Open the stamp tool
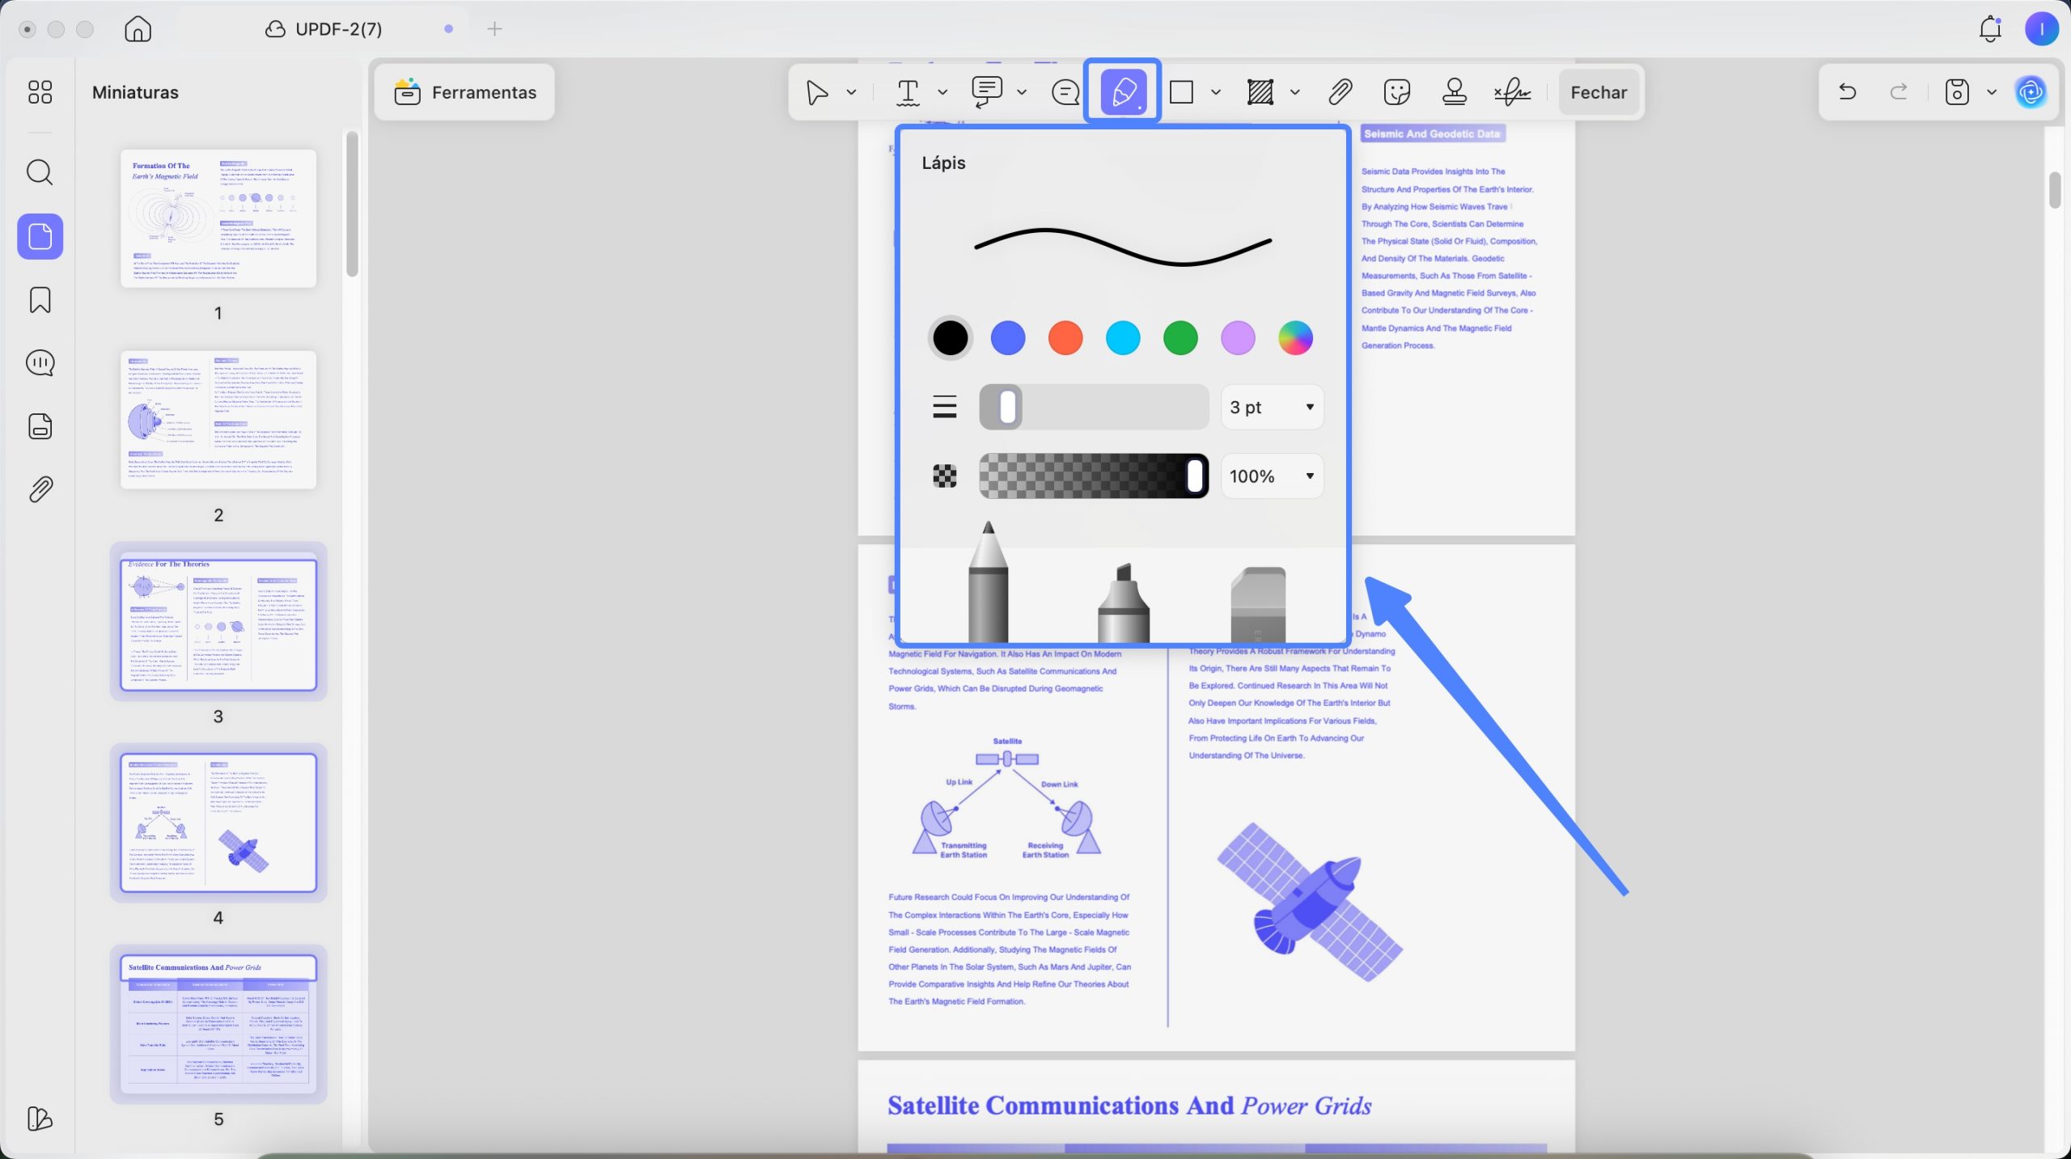The width and height of the screenshot is (2071, 1159). tap(1455, 92)
